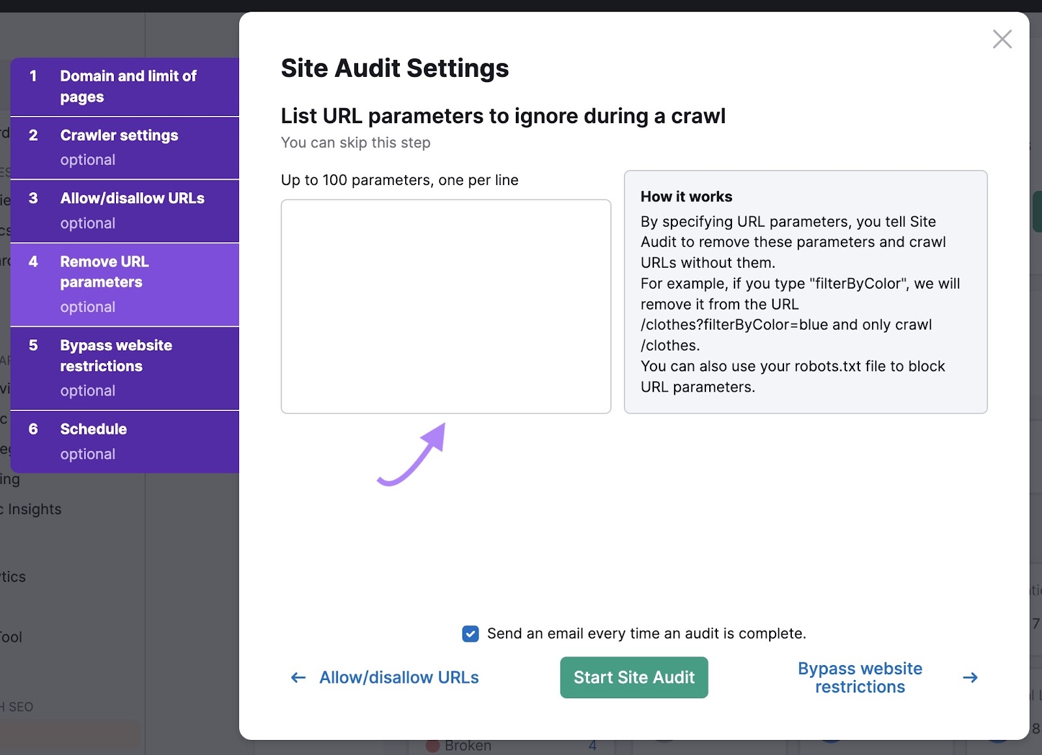Select step 3 Allow/disallow URLs
The width and height of the screenshot is (1042, 755).
tap(124, 210)
